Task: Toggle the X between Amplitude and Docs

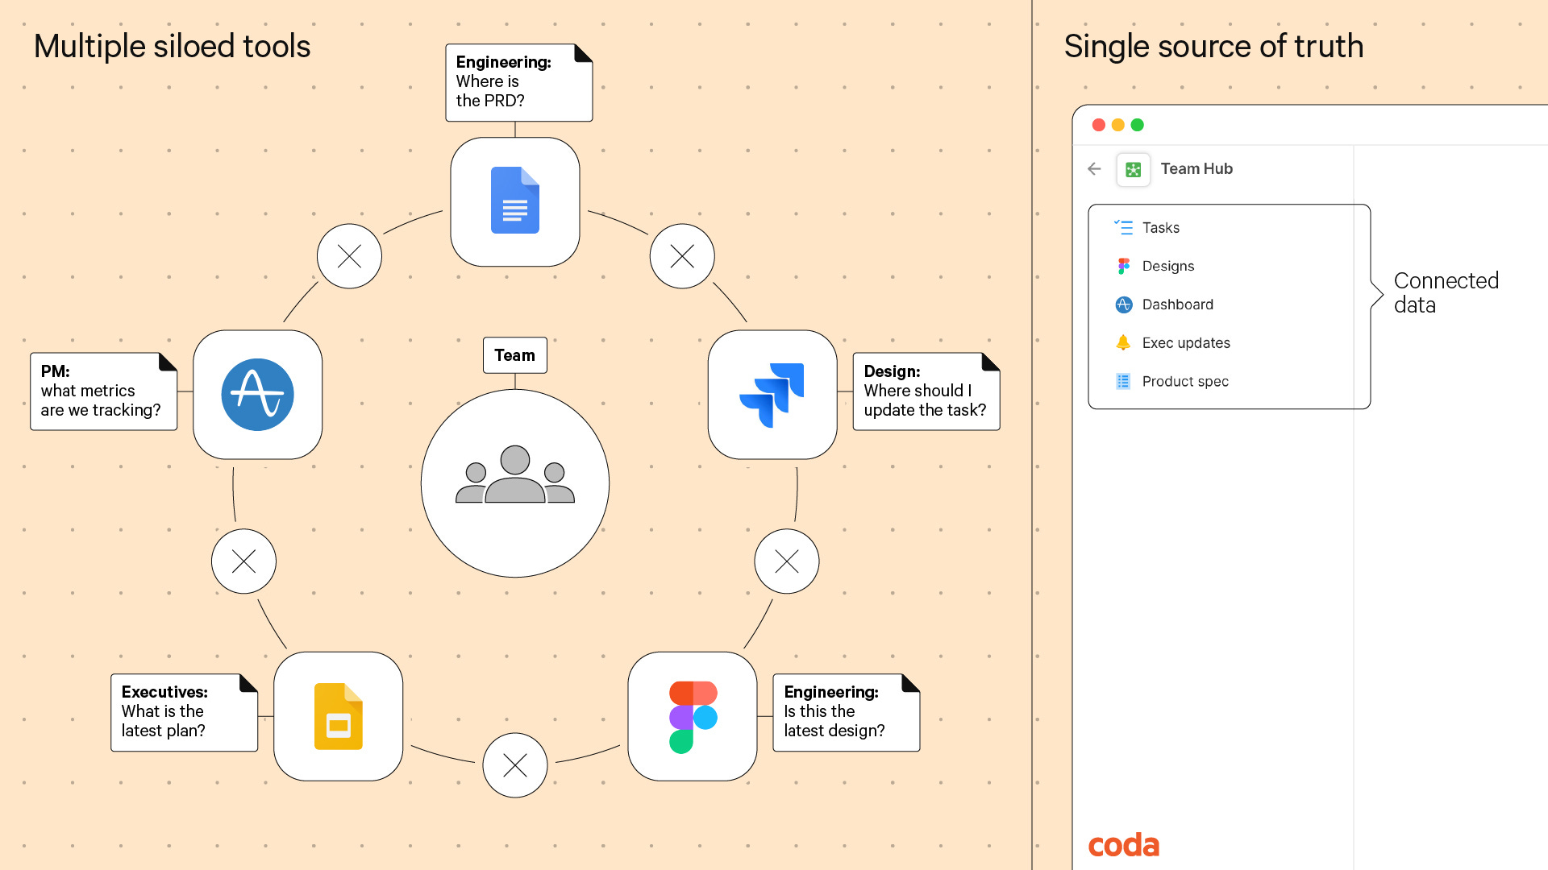Action: pos(349,256)
